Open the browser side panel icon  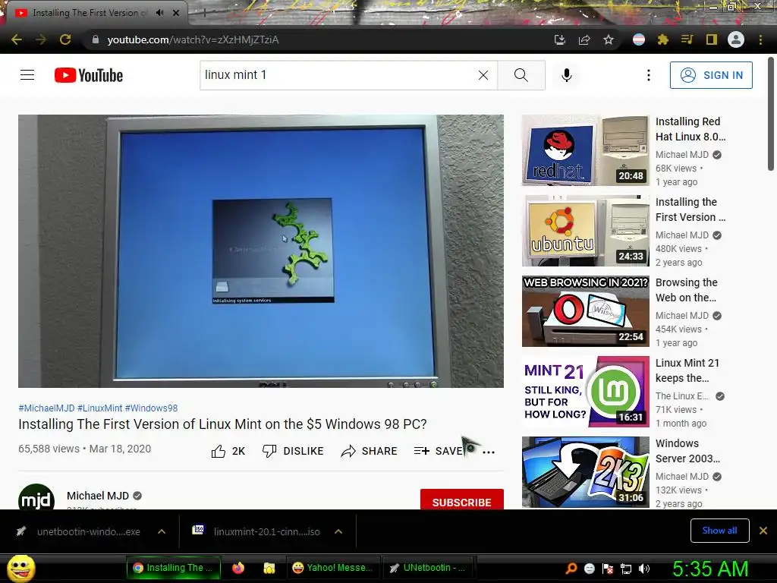click(x=712, y=39)
